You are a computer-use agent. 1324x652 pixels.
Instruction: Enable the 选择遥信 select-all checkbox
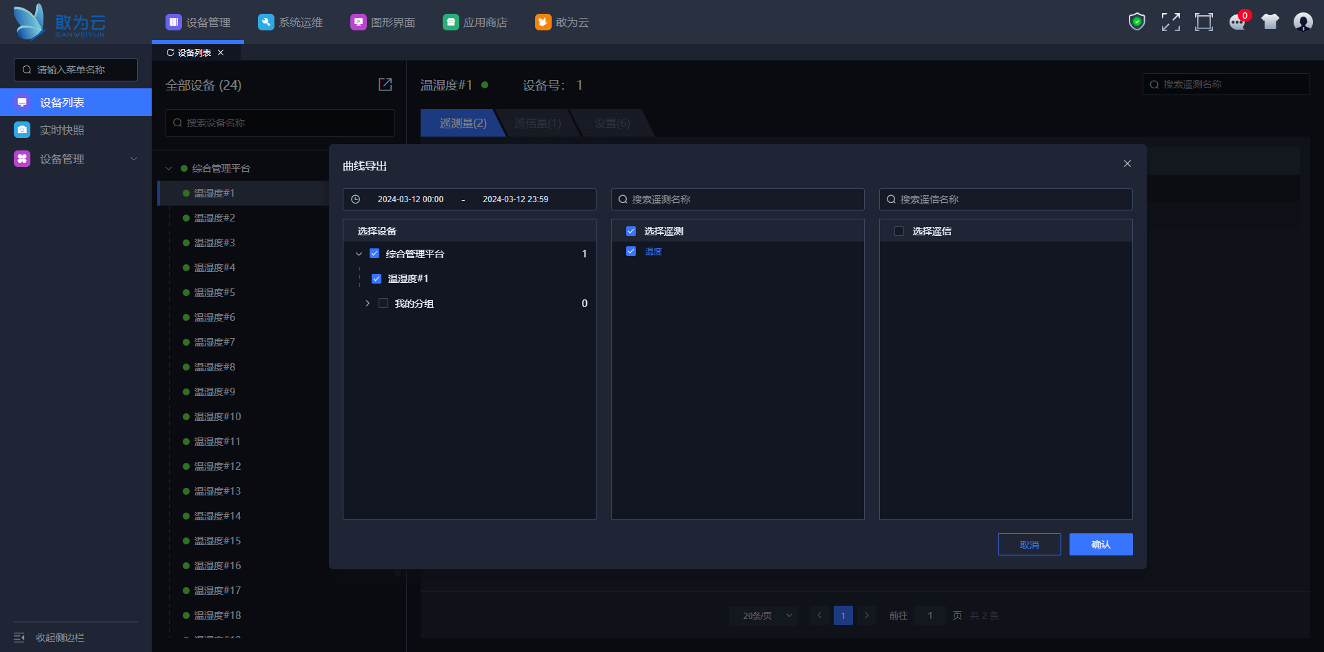click(899, 231)
